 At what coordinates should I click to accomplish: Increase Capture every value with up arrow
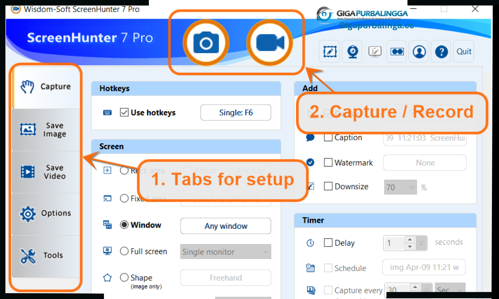pos(416,287)
